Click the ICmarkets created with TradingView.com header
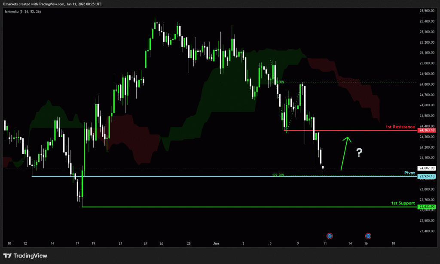440x264 pixels. tap(52, 4)
